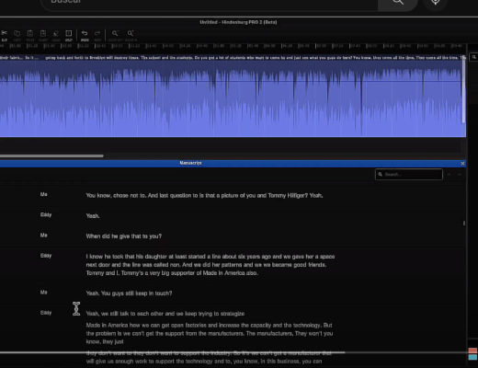Image resolution: width=478 pixels, height=368 pixels.
Task: Close the Manuscript panel
Action: pos(462,164)
